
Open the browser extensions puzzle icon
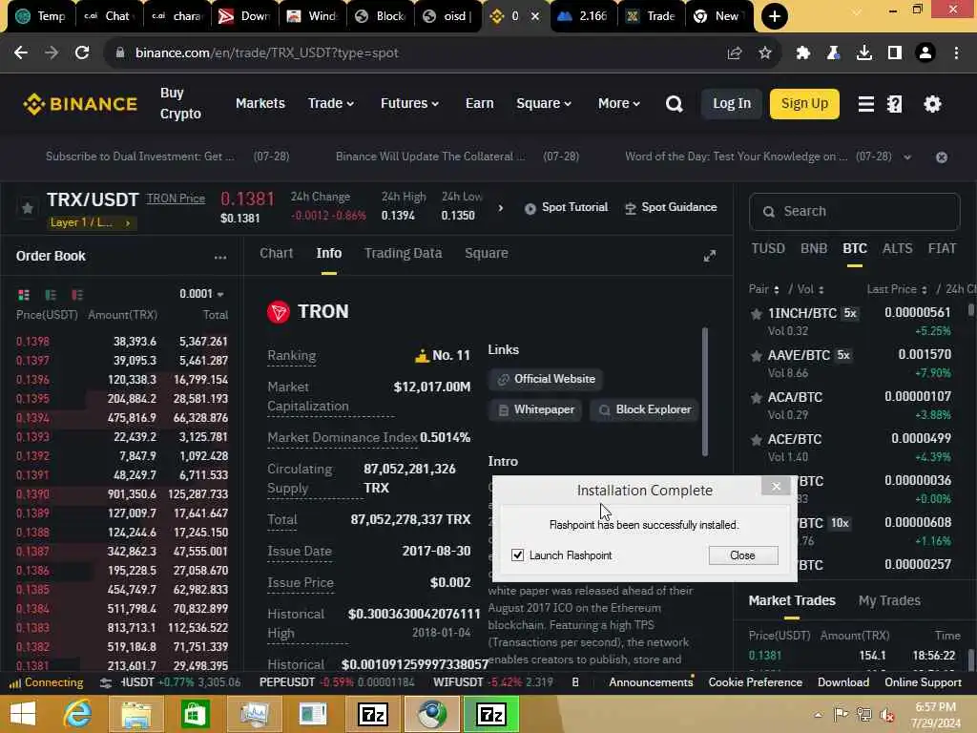click(x=802, y=53)
